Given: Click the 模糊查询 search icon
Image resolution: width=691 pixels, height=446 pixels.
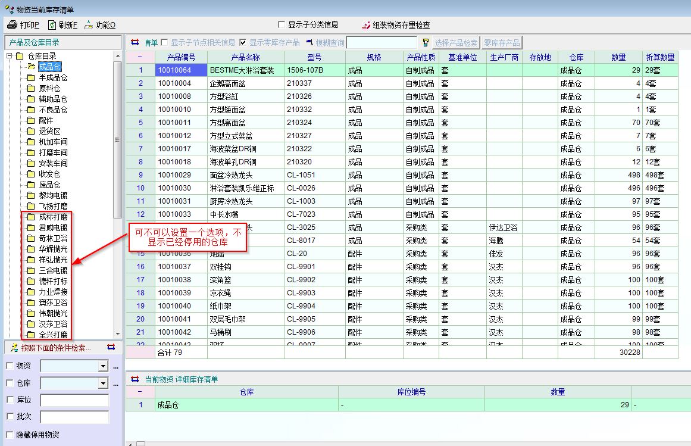Looking at the screenshot, I should pos(309,43).
